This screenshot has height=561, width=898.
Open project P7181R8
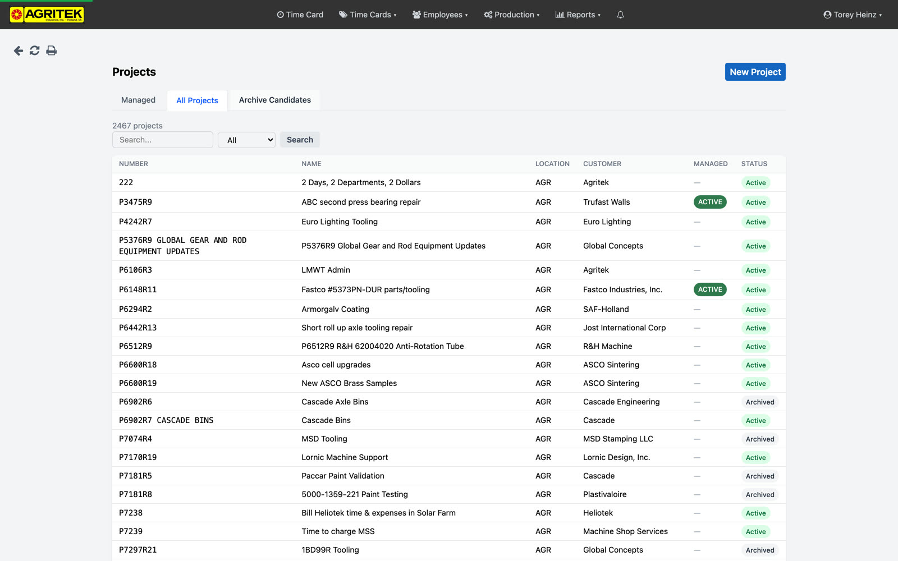(135, 494)
